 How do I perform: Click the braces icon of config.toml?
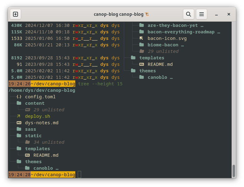point(19,97)
